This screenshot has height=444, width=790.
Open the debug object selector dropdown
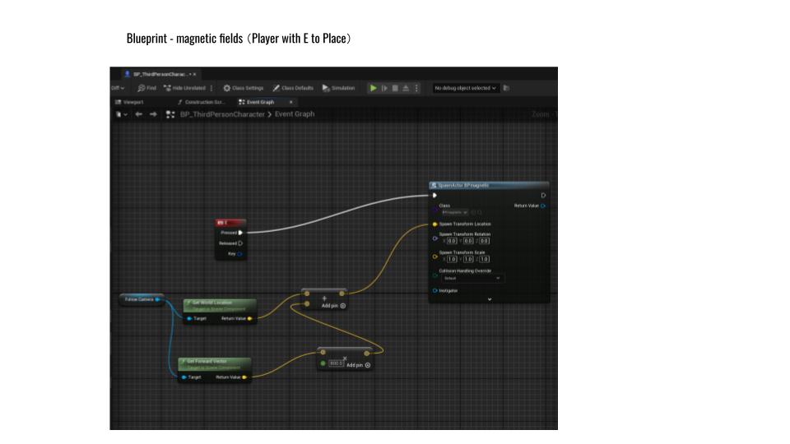466,88
